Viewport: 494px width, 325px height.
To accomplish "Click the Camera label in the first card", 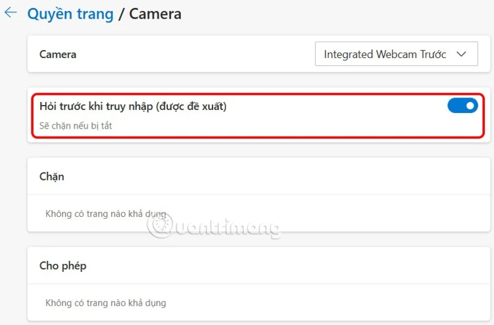I will pos(58,54).
